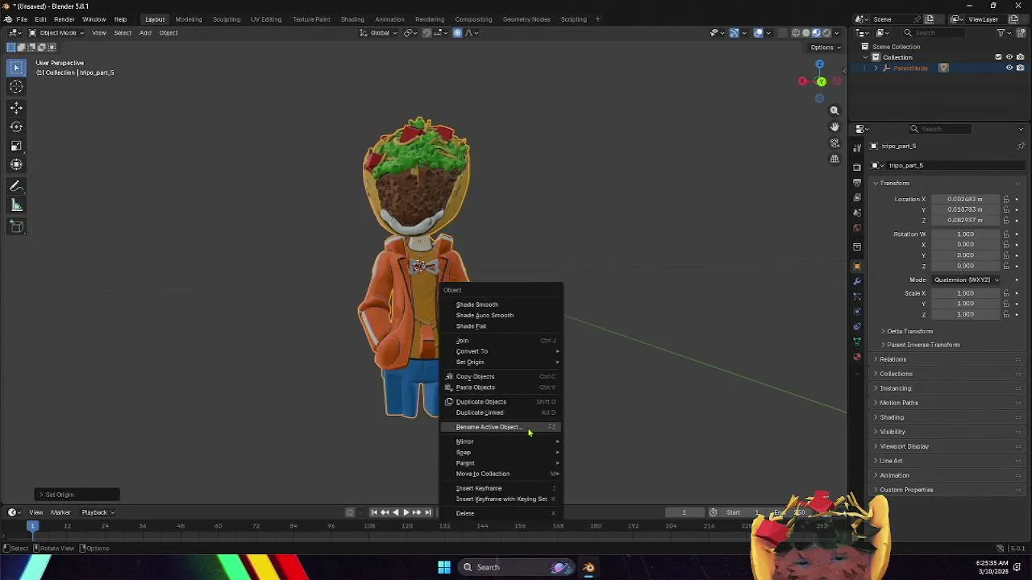The width and height of the screenshot is (1032, 580).
Task: Hide ParentNode with its eye icon
Action: [x=1009, y=68]
